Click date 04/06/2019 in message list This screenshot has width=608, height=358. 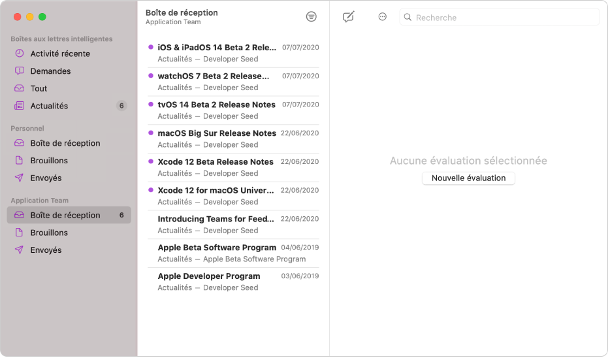[300, 248]
